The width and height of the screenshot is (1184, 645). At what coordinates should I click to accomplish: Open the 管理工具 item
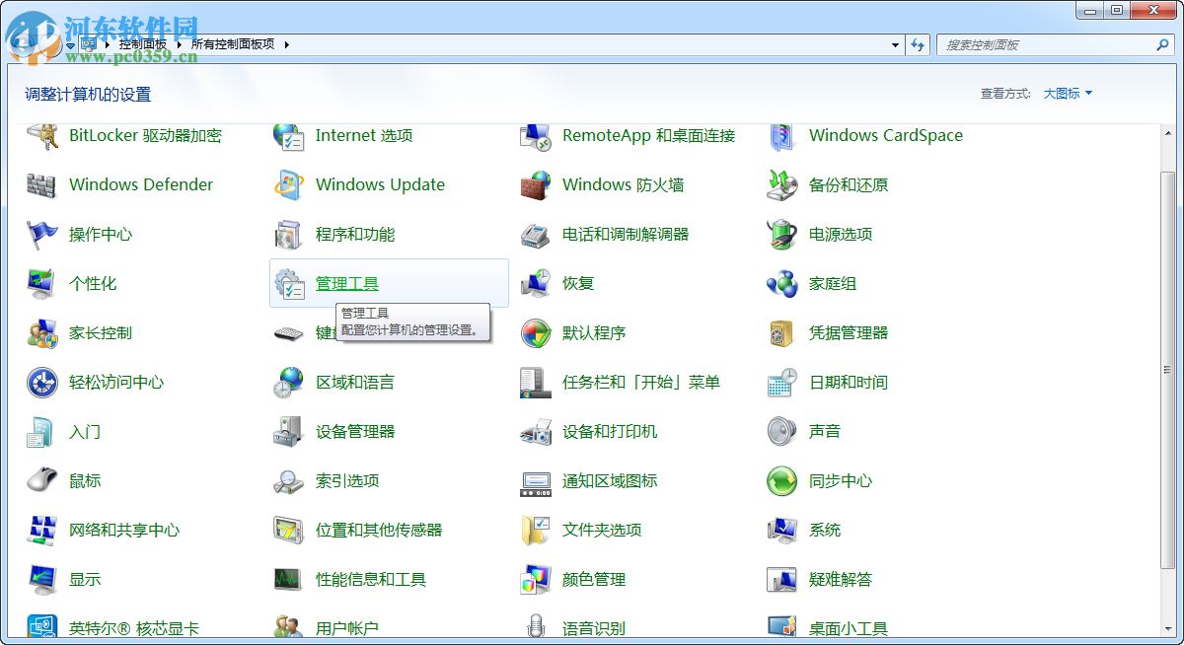point(347,283)
